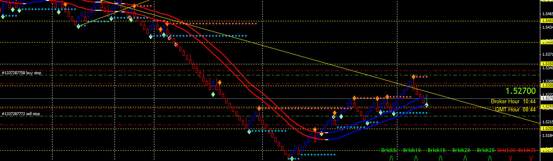Click the green up arrow under Brick10
553x161 pixels.
416,158
